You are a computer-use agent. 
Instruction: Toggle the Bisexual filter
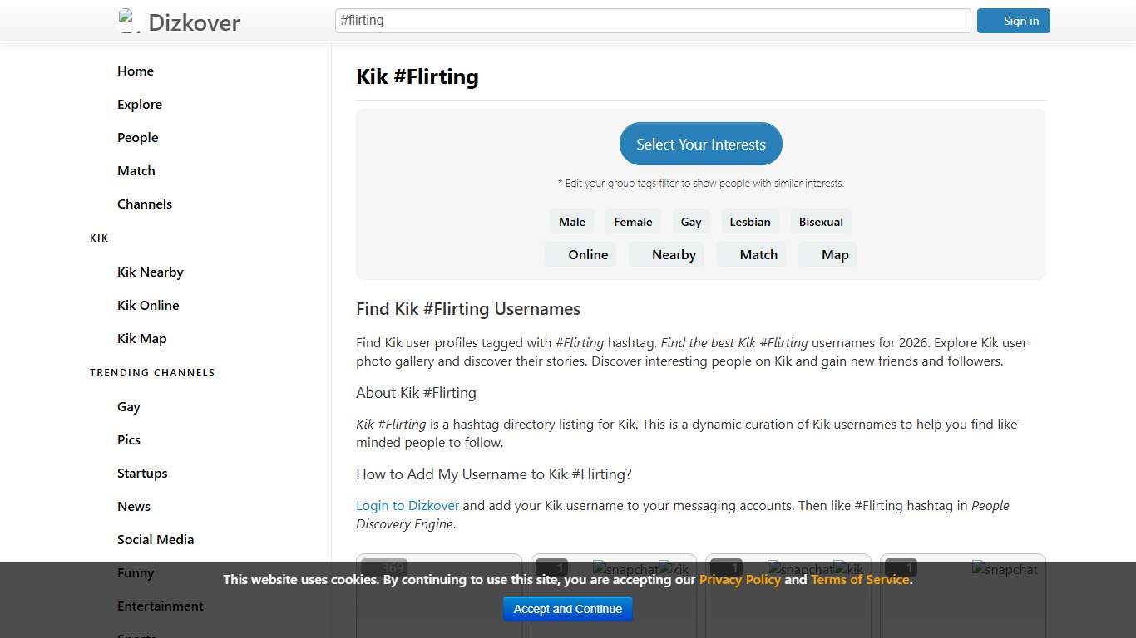point(821,221)
